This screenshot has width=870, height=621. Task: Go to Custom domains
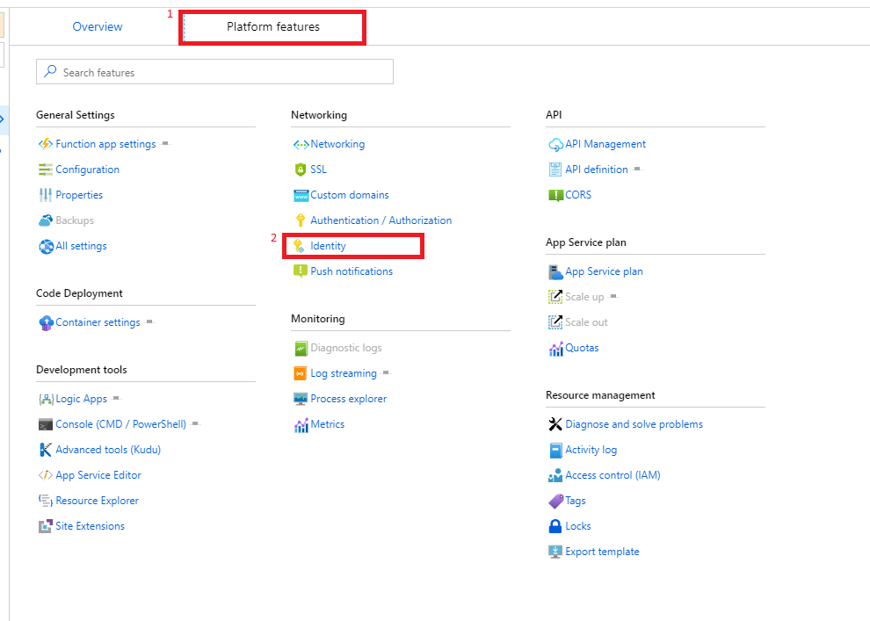click(349, 195)
